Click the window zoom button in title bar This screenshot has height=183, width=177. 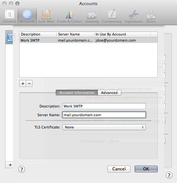point(17,4)
